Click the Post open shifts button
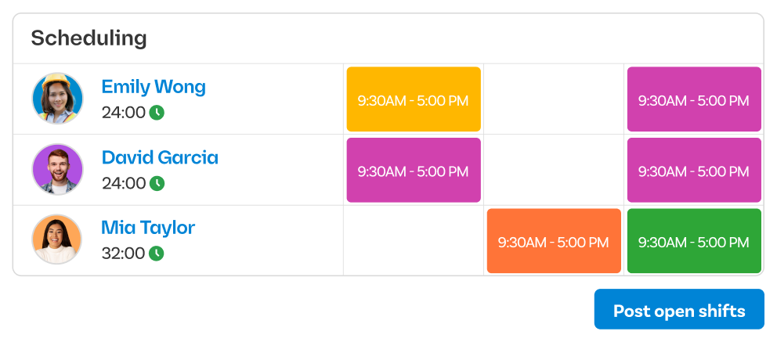Screen dimensions: 777x342 [678, 311]
